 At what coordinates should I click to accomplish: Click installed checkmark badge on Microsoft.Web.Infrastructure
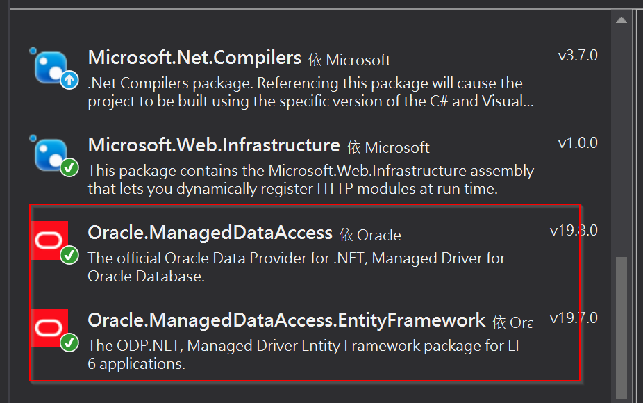69,168
